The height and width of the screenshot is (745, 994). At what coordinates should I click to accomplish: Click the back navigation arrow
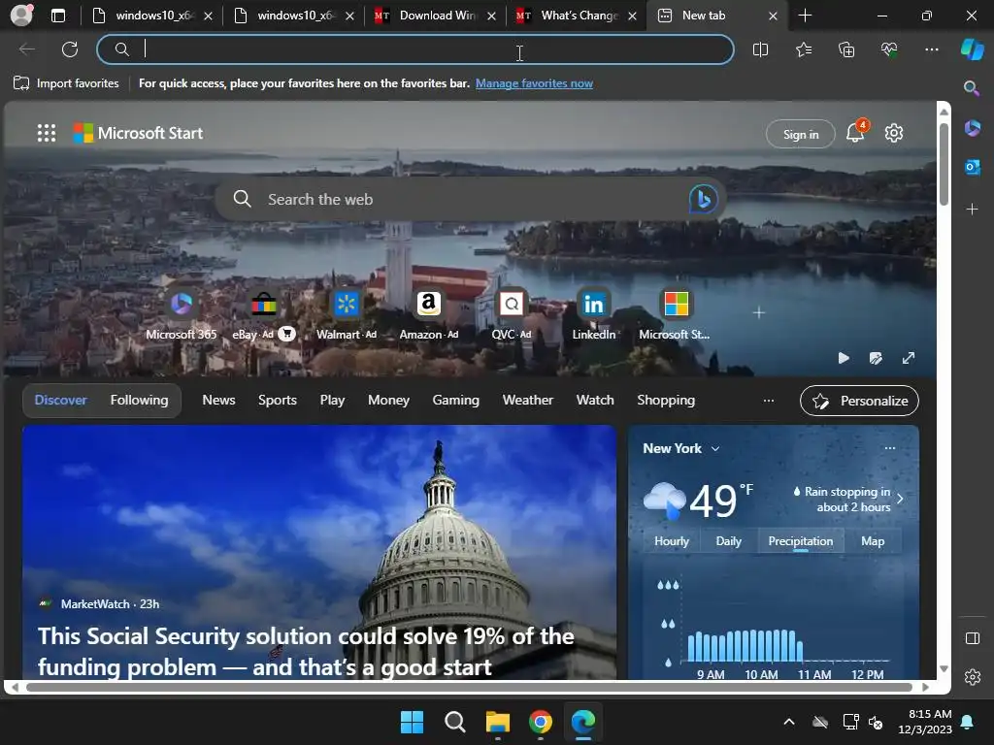click(26, 49)
